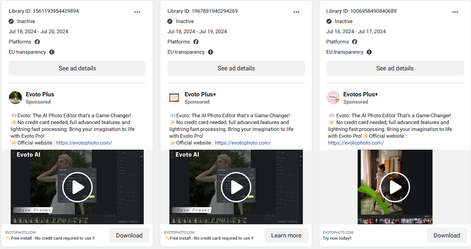
Task: Open evotophoto.com link in Evotos Plus+ ad text
Action: coord(355,143)
